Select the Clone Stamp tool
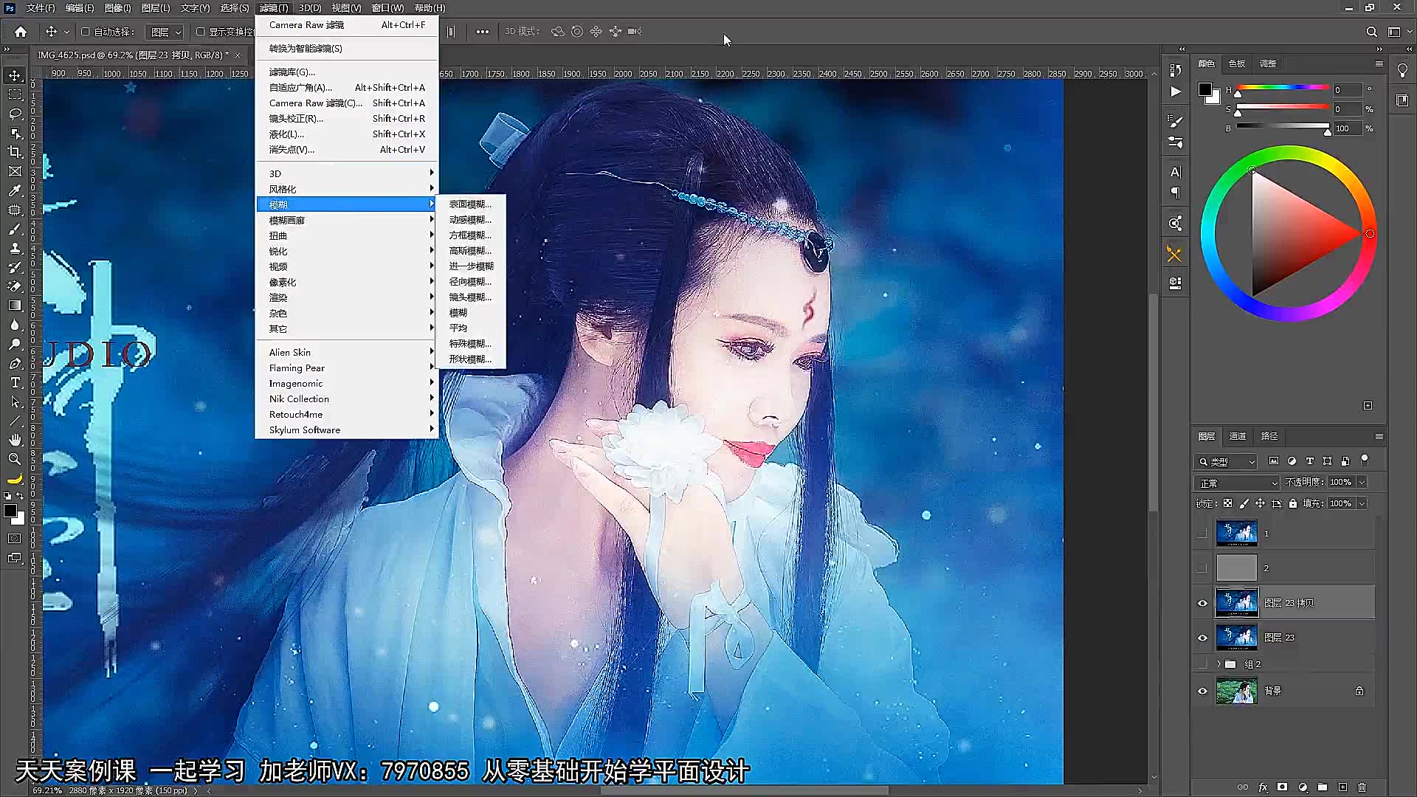The height and width of the screenshot is (797, 1417). pyautogui.click(x=15, y=248)
